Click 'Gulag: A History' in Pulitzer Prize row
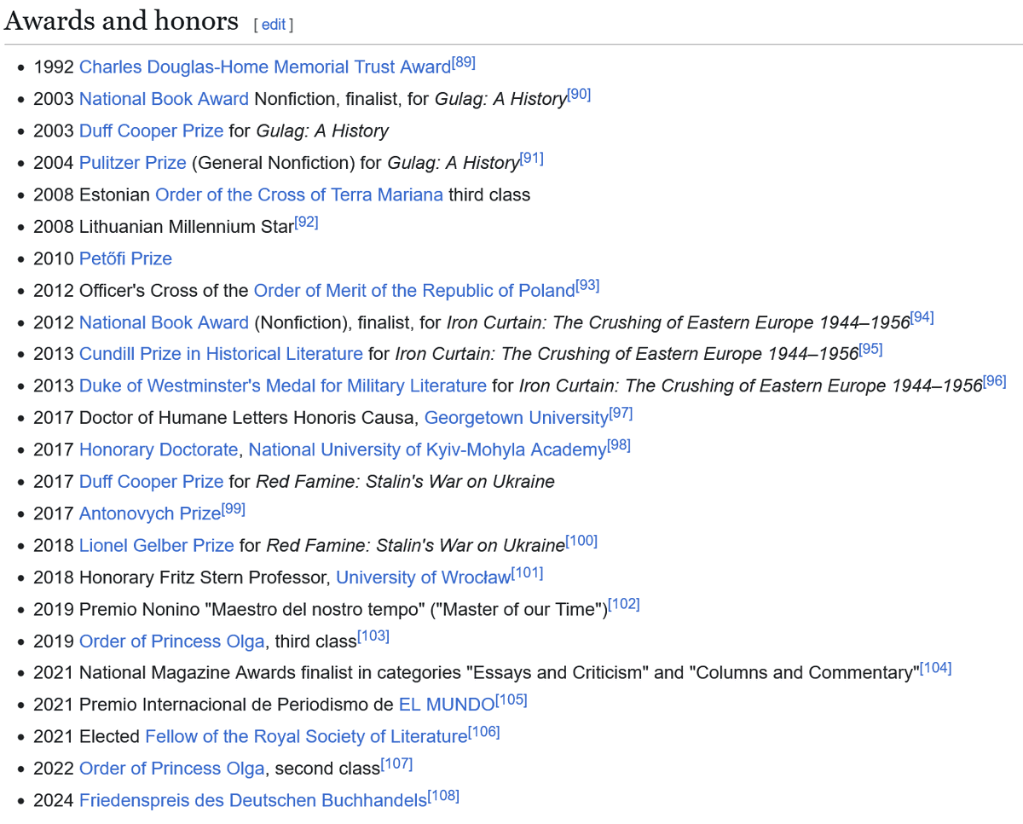This screenshot has width=1023, height=824. tap(454, 163)
